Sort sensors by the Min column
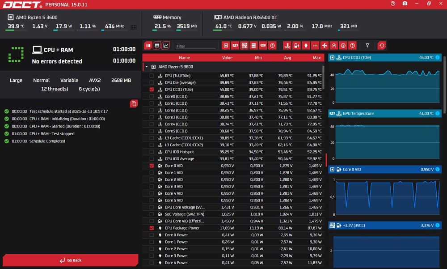Viewport: 447px width, 269px height. (x=258, y=58)
